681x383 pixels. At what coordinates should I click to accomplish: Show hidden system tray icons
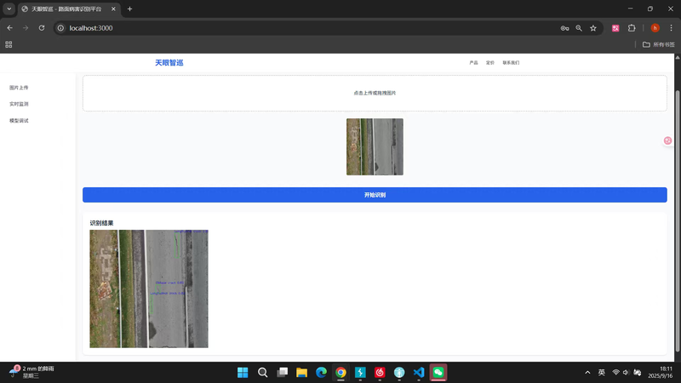[587, 373]
